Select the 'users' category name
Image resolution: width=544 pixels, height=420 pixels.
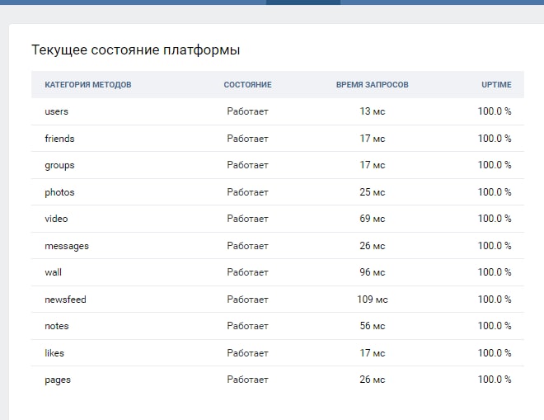tap(57, 111)
